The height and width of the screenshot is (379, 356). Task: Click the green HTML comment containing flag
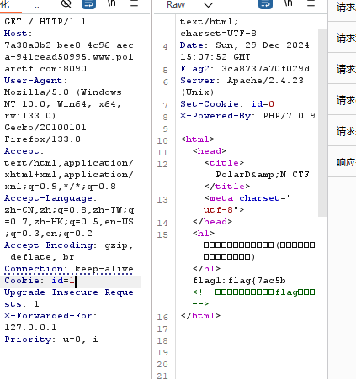point(253,298)
